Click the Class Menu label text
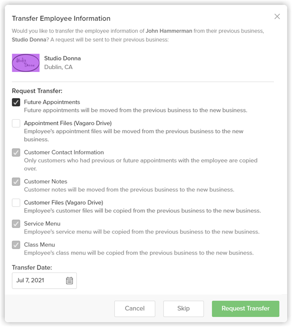Viewport: 292px width, 327px height. tap(39, 245)
